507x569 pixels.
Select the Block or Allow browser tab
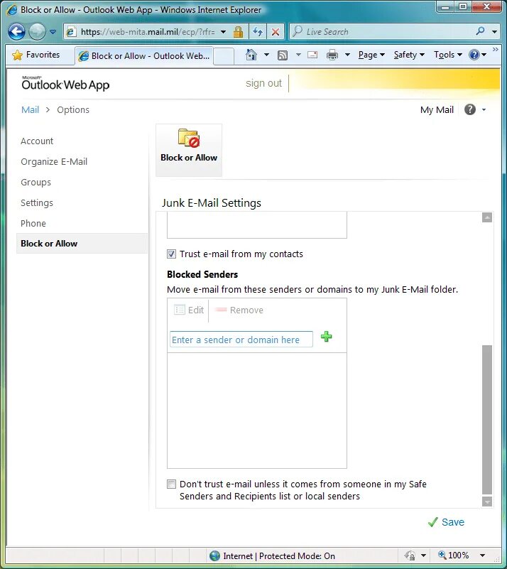point(144,56)
